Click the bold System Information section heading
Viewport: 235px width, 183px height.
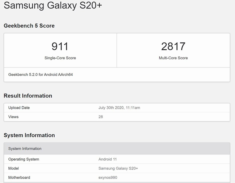(x=29, y=135)
